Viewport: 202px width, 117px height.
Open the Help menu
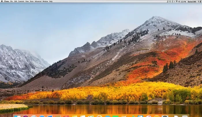pos(51,1)
